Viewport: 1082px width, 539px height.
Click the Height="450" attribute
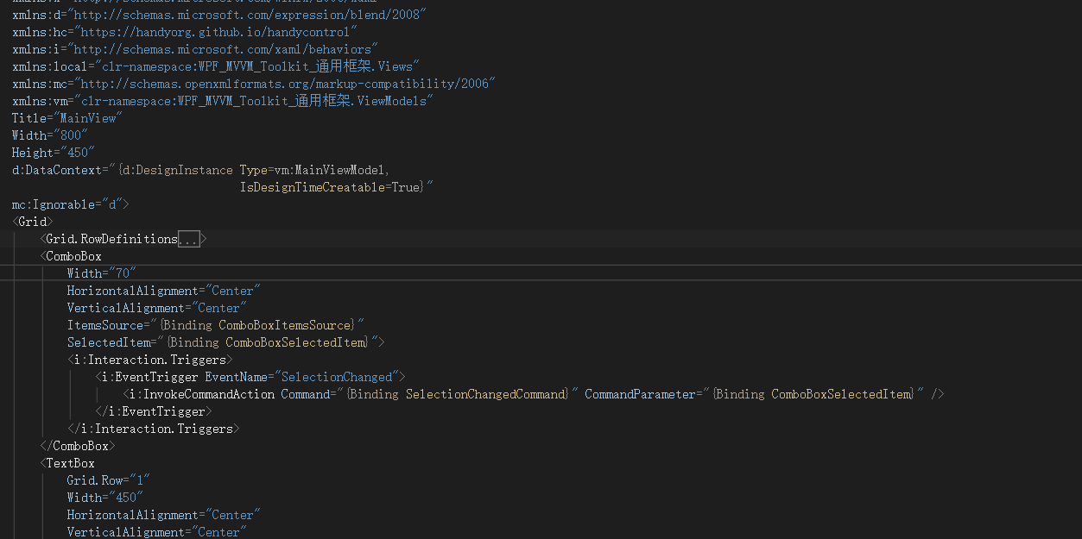(54, 153)
